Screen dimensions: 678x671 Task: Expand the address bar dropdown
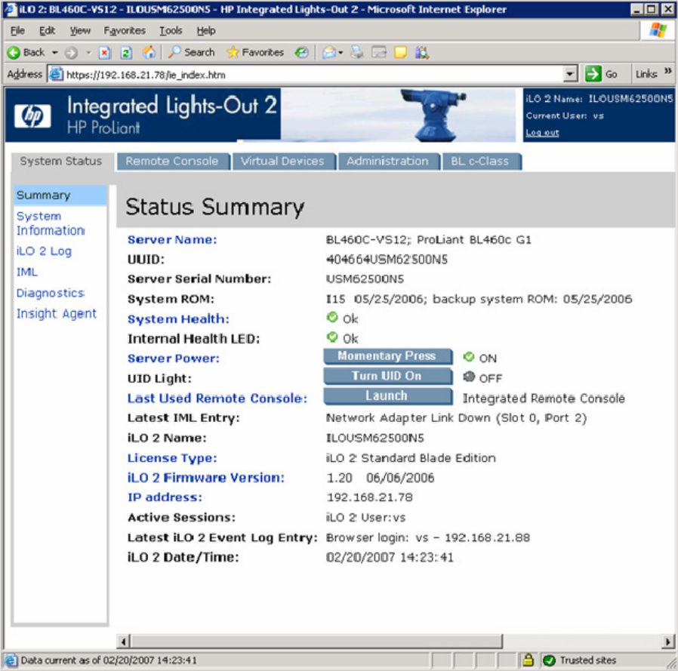tap(571, 74)
